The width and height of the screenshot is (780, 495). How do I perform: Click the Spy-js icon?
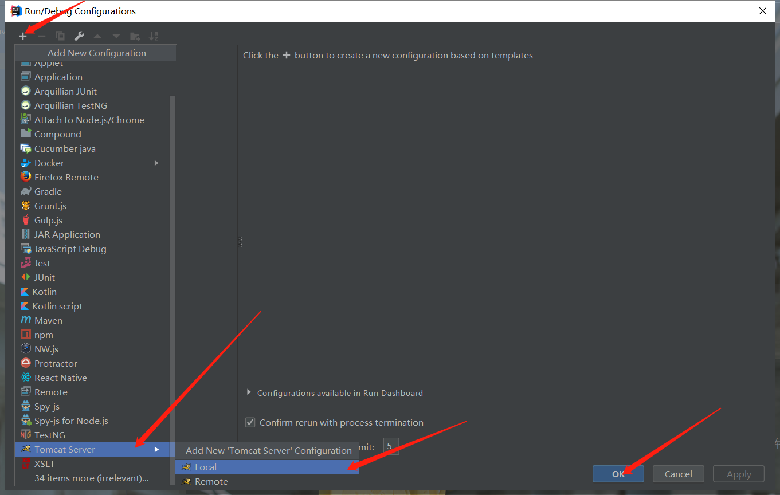[25, 406]
